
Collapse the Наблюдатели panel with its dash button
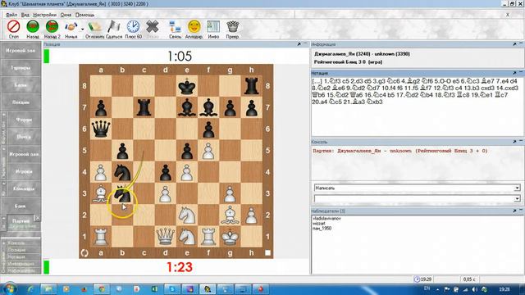tap(521, 211)
